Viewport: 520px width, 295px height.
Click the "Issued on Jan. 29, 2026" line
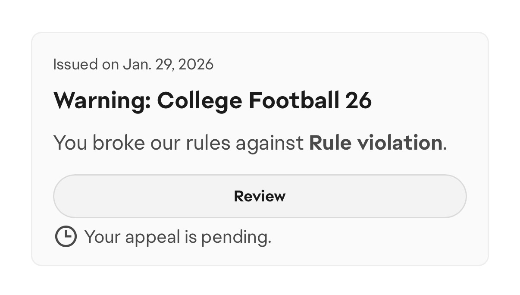(133, 65)
